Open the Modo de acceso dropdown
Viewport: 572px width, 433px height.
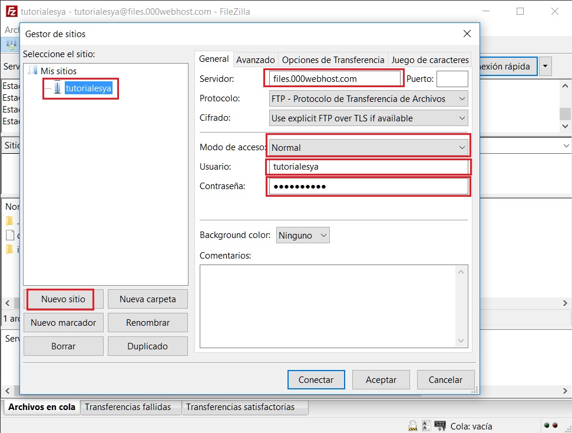coord(368,148)
